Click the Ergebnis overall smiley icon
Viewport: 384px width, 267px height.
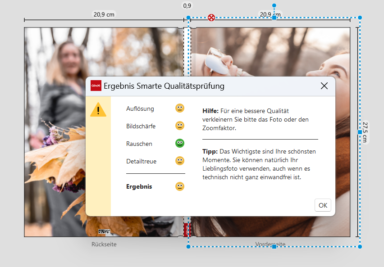pyautogui.click(x=180, y=186)
